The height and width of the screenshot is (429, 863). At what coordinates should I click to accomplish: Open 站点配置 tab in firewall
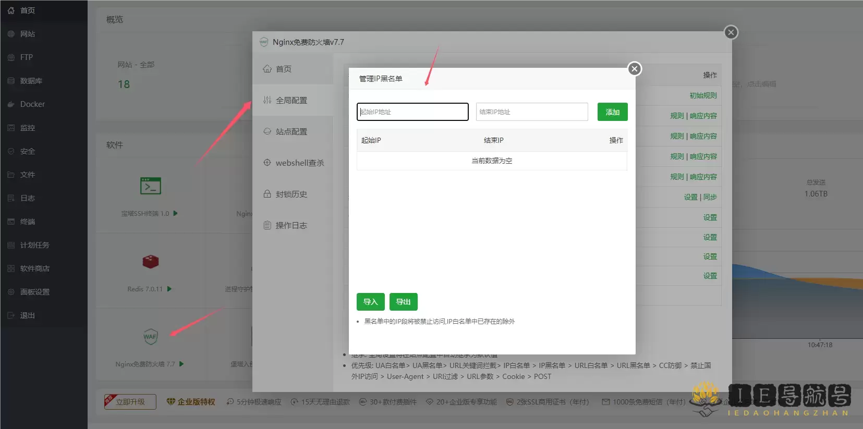pyautogui.click(x=293, y=131)
